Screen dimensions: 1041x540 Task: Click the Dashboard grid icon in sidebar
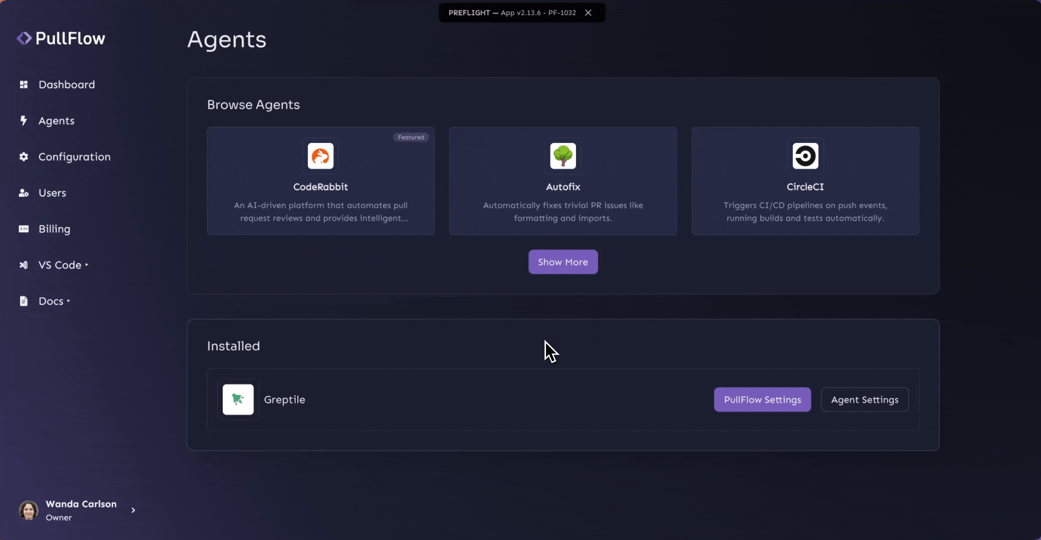(x=24, y=84)
